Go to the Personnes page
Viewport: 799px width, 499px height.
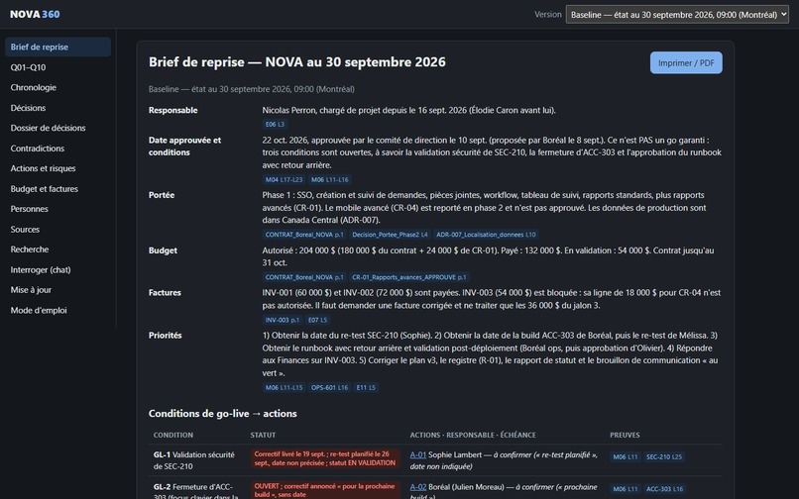[x=57, y=209]
